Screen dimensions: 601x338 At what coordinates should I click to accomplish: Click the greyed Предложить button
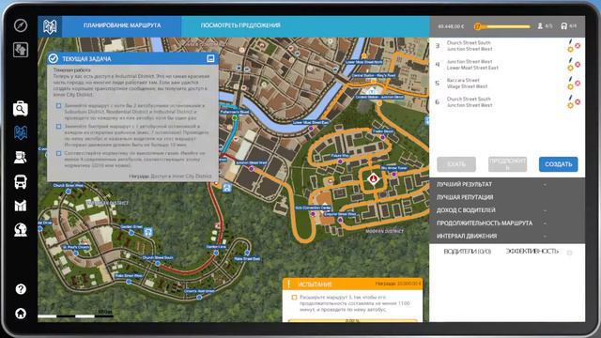507,164
